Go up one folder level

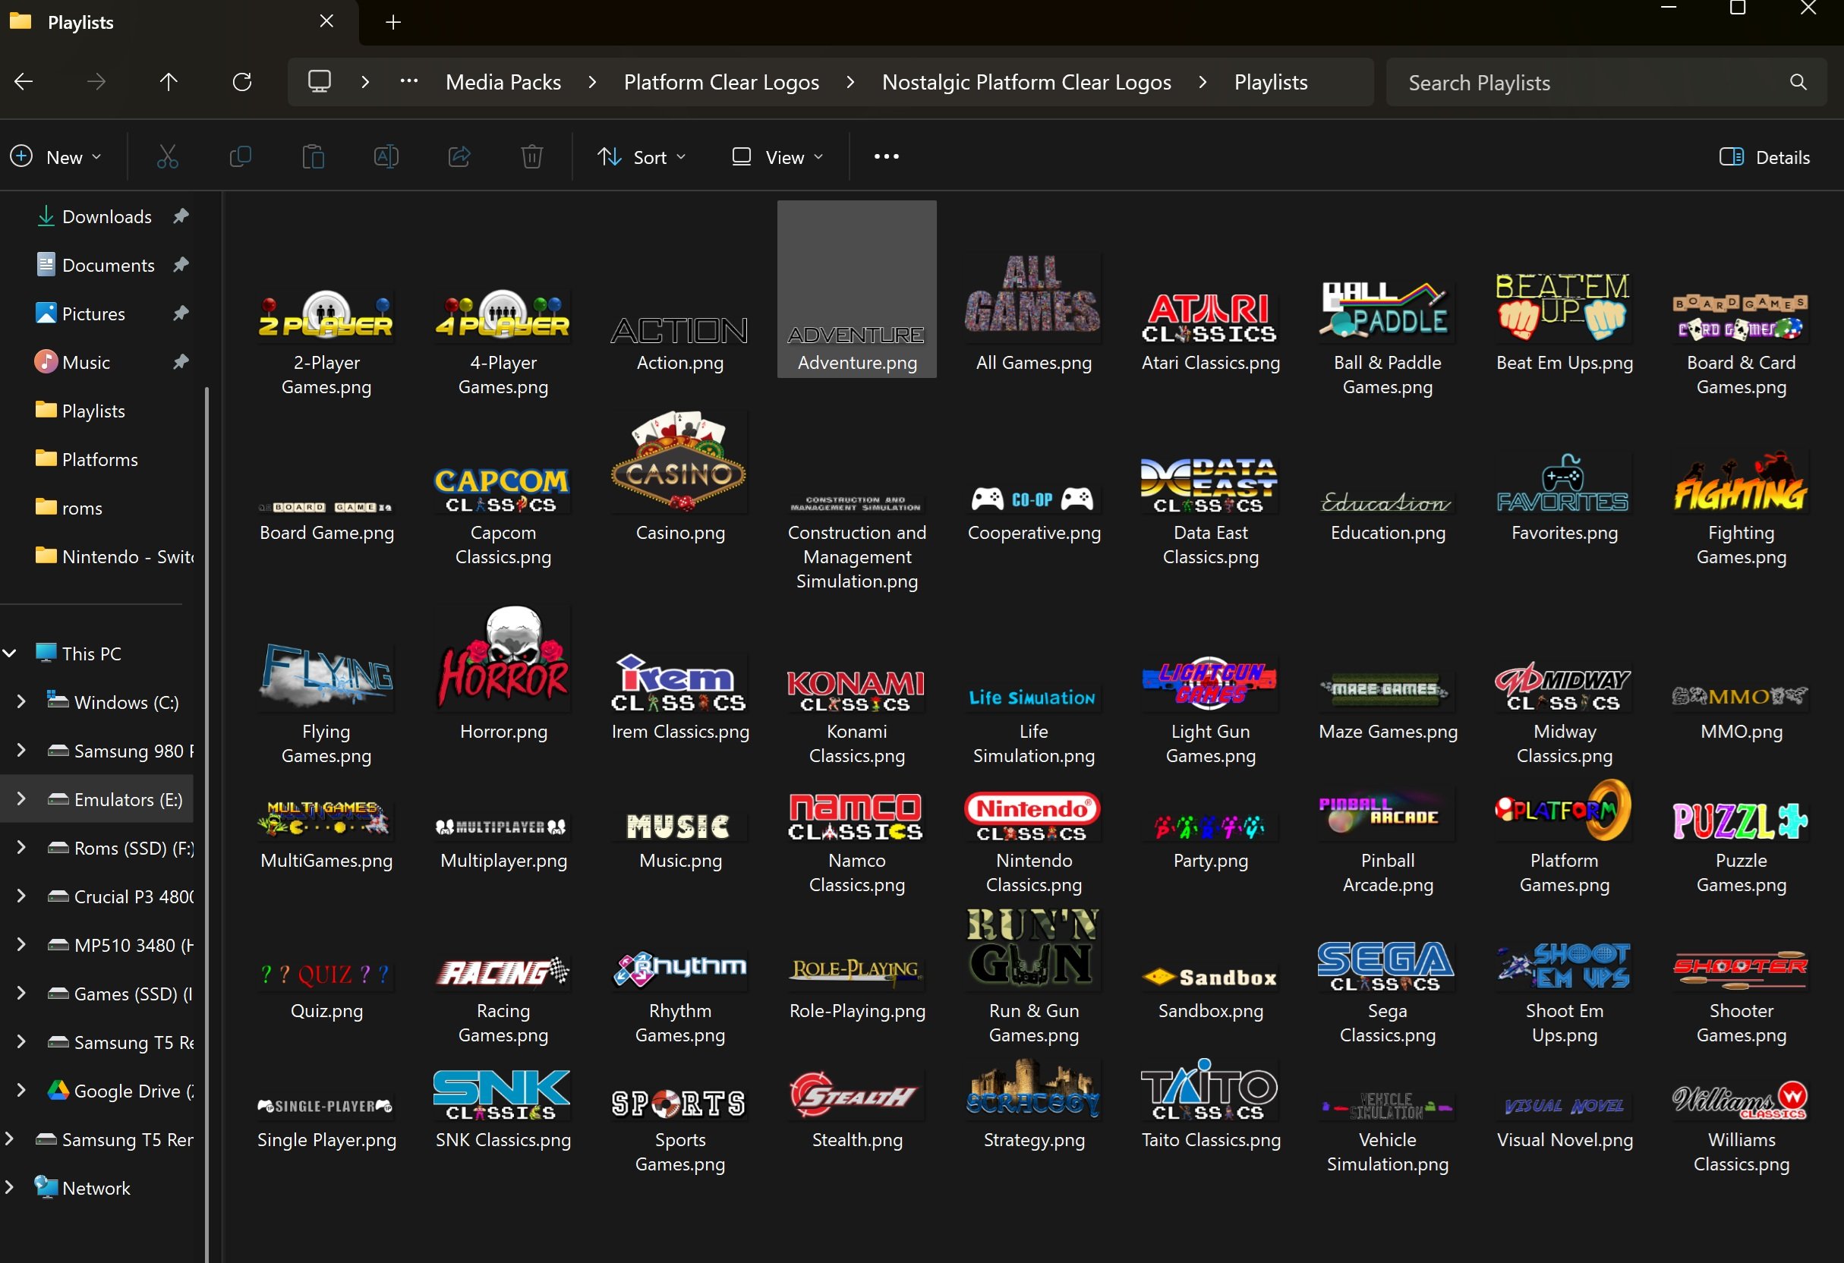pyautogui.click(x=169, y=82)
